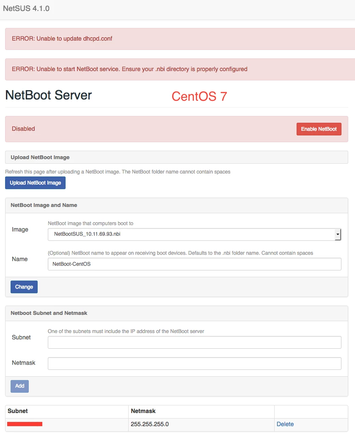Screen dimensions: 355x438
Task: Click the Optional NetBoot name hint text
Action: pos(180,253)
